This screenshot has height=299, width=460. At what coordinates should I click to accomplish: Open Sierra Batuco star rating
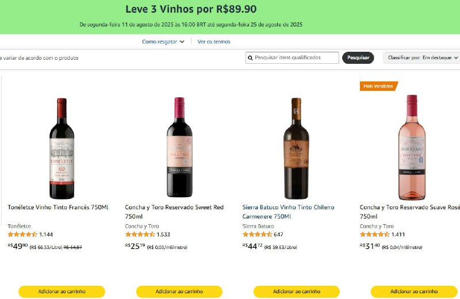pyautogui.click(x=257, y=235)
